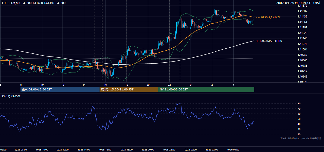
Task: Click price axis label 1.40645
Action: point(302,77)
